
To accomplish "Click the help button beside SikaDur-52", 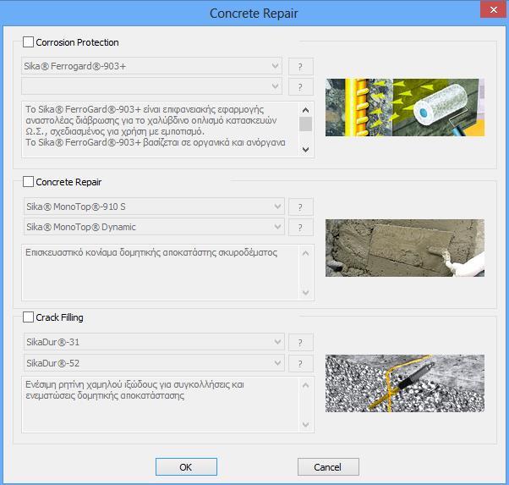I will 301,363.
